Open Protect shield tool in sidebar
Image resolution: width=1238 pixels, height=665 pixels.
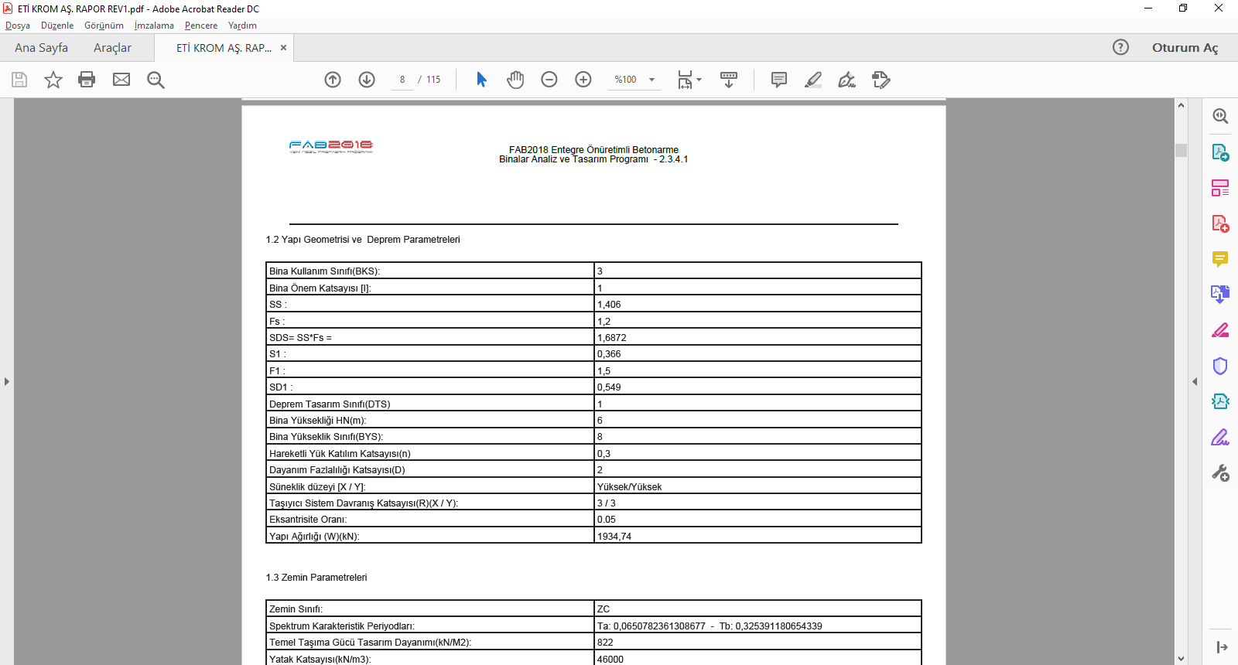1220,366
